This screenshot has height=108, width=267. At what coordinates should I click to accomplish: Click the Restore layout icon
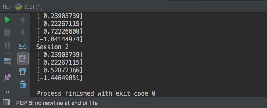pos(7,61)
